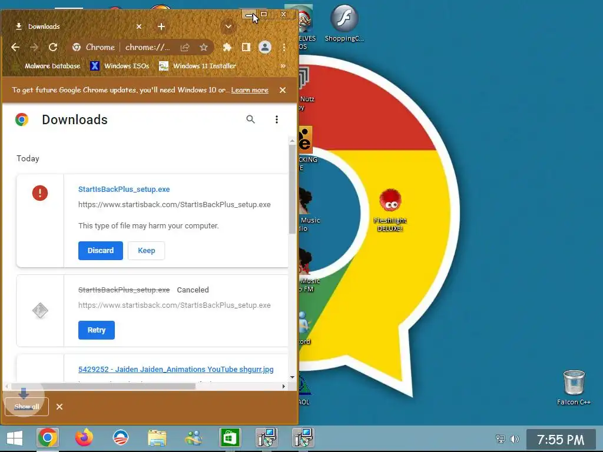Keep the StartIsBackPlus_setup.exe download
The width and height of the screenshot is (603, 452).
coord(146,251)
